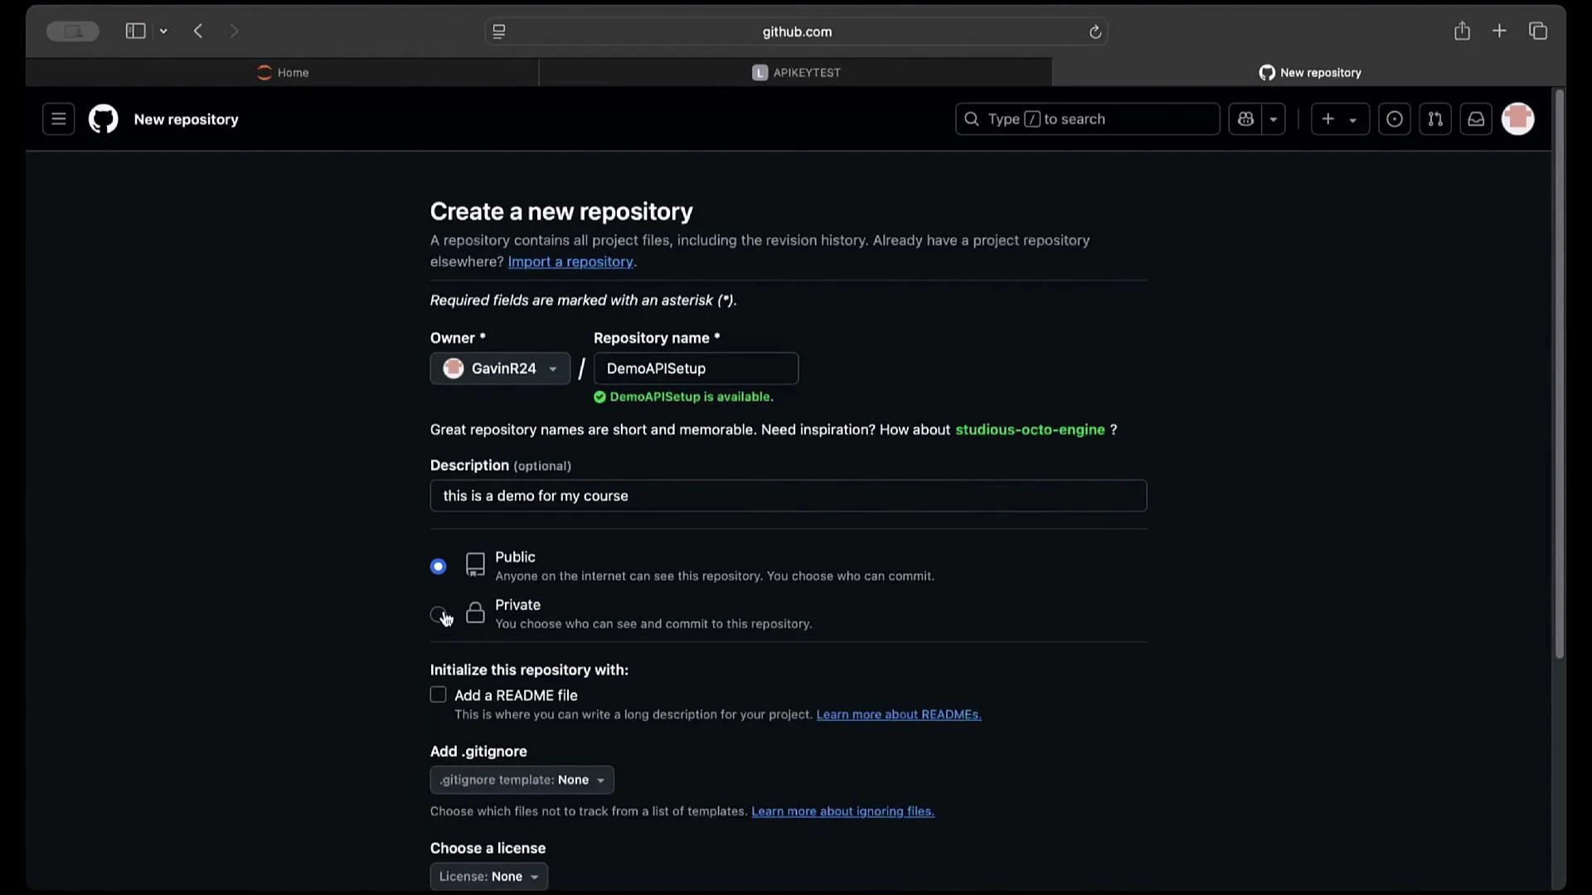Open the .gitignore template dropdown
1592x895 pixels.
pos(522,780)
